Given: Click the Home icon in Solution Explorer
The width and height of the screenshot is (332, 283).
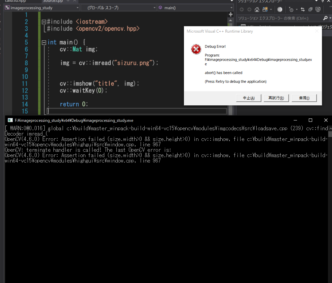Looking at the screenshot, I should (x=257, y=9).
